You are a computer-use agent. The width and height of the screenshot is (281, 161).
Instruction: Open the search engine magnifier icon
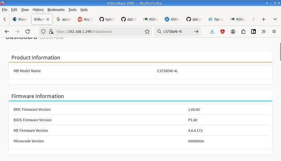pos(159,32)
